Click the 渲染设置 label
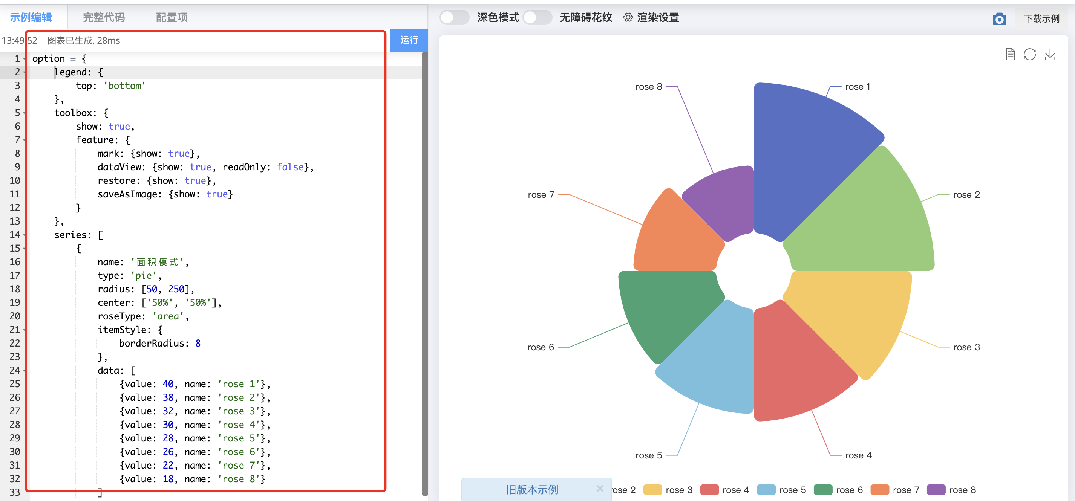 coord(658,18)
